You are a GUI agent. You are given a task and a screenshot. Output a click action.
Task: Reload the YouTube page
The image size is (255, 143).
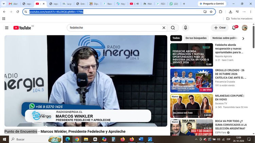click(18, 12)
